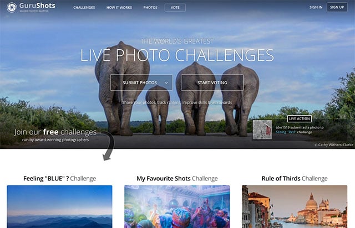Viewport: 355px width, 228px height.
Task: Open the Rule of Thirds Venice image
Action: click(295, 206)
